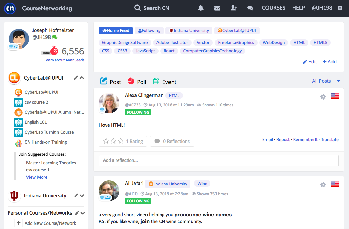
Task: Open the @JH198 profile menu
Action: click(x=322, y=8)
